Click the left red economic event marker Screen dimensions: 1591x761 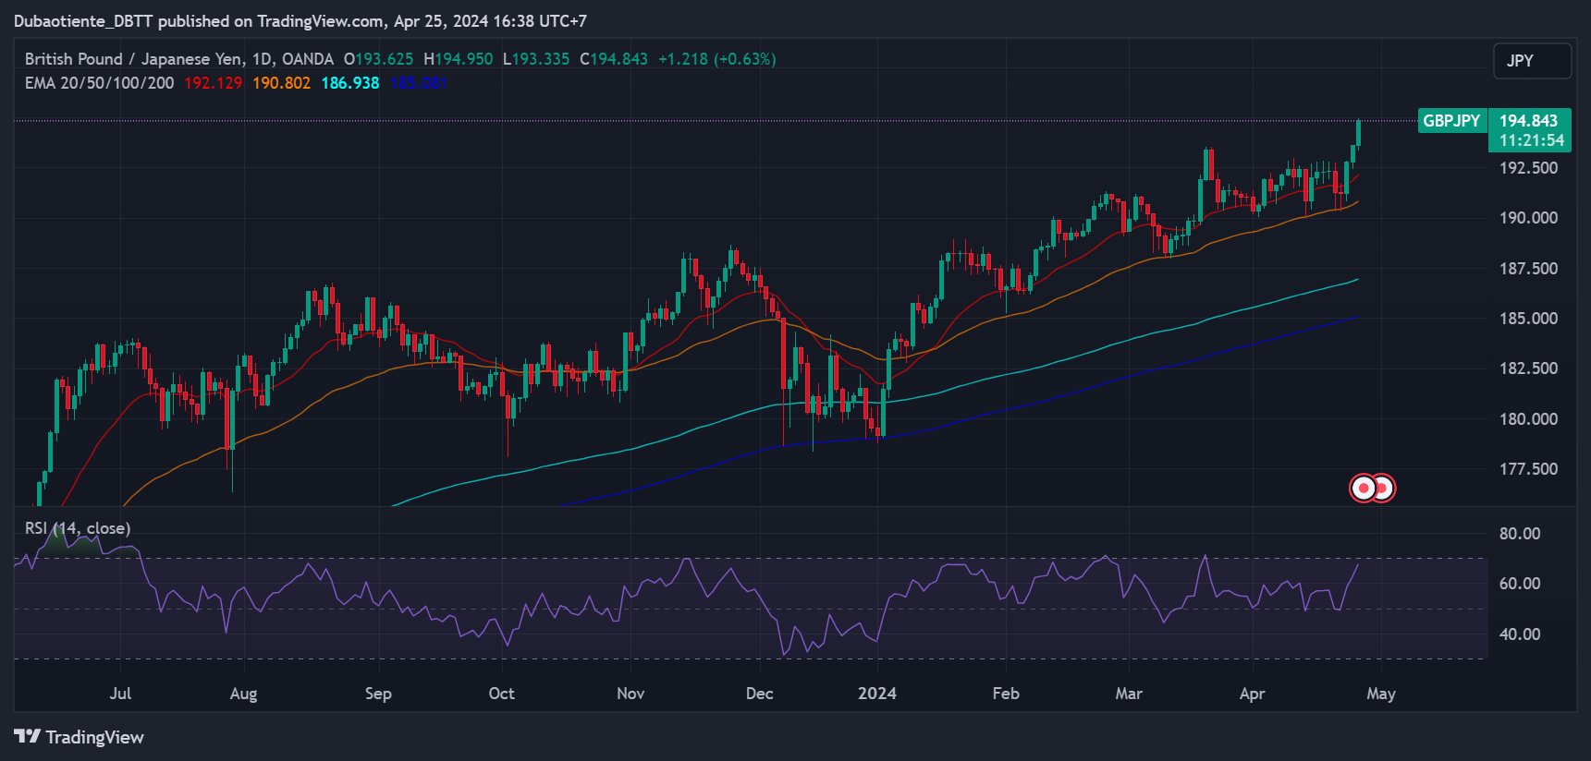(1364, 488)
